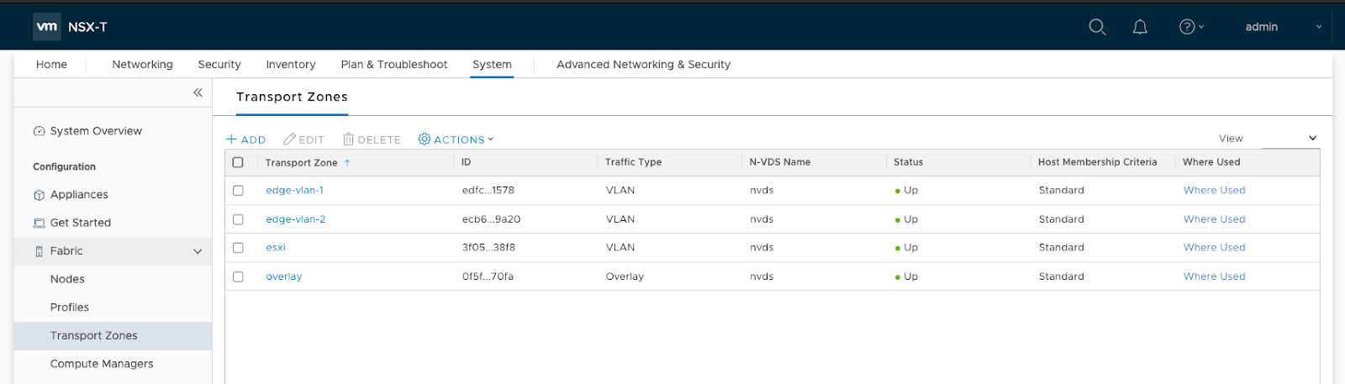Collapse the sidebar with double chevron icon
Image resolution: width=1345 pixels, height=384 pixels.
(198, 92)
